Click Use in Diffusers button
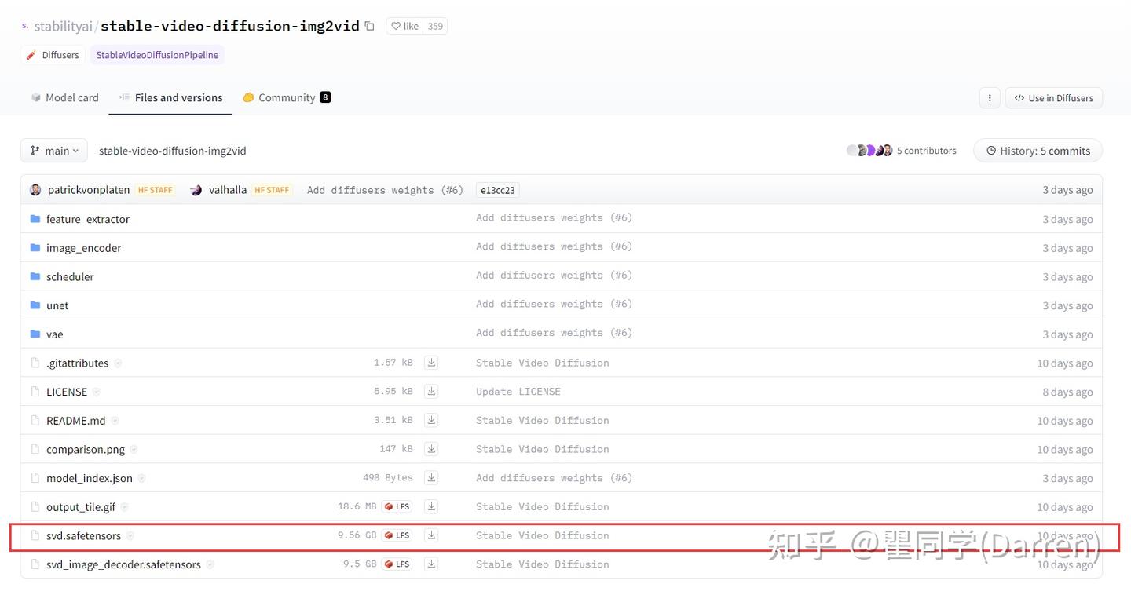The width and height of the screenshot is (1131, 595). point(1054,98)
